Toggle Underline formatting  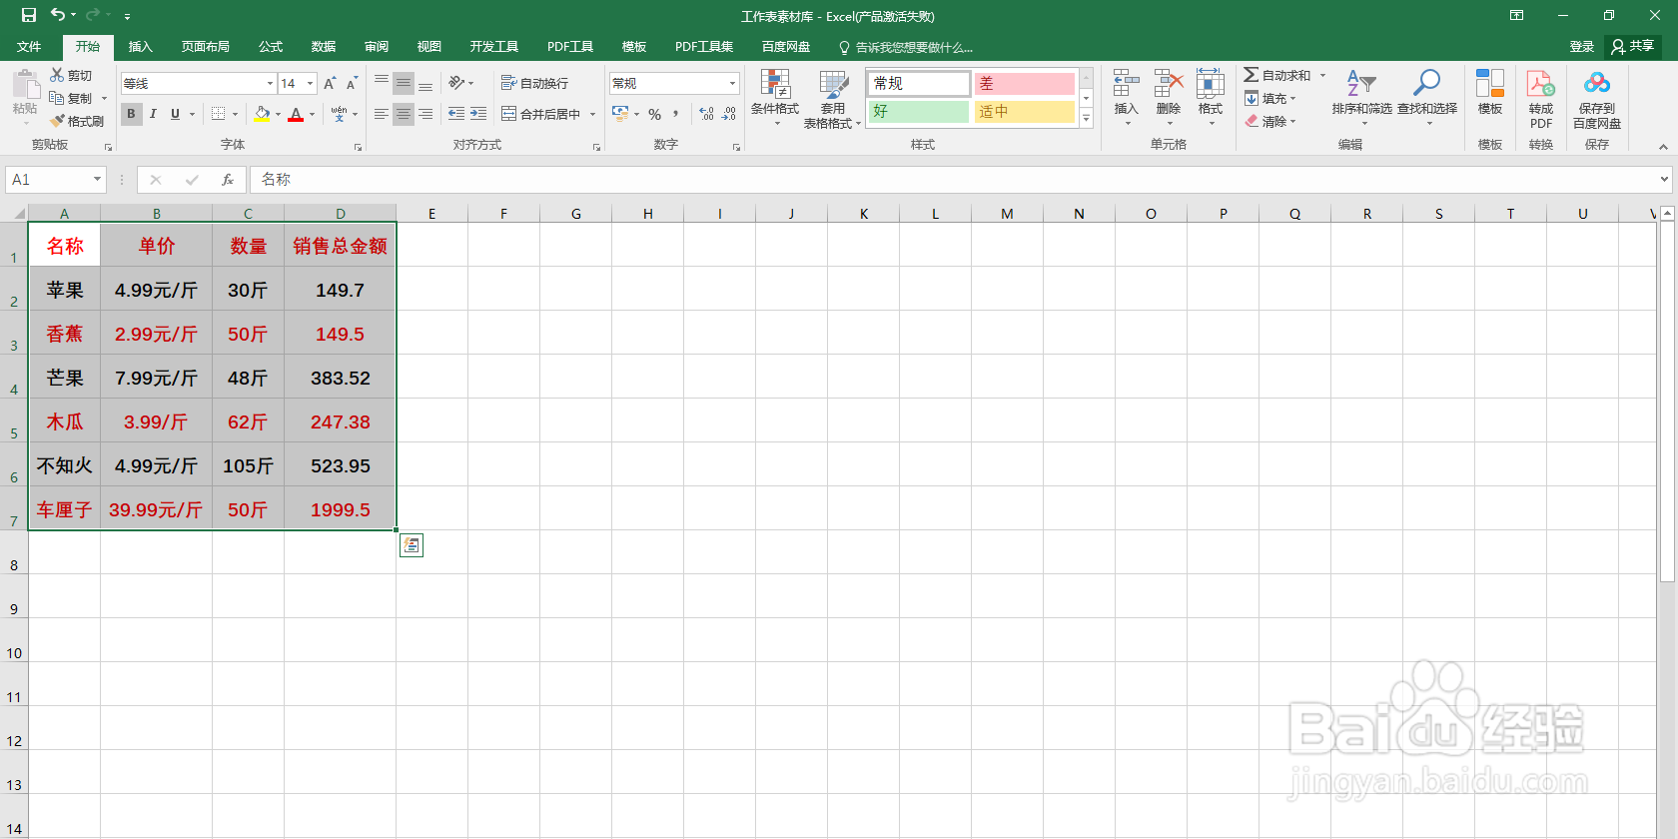(175, 114)
